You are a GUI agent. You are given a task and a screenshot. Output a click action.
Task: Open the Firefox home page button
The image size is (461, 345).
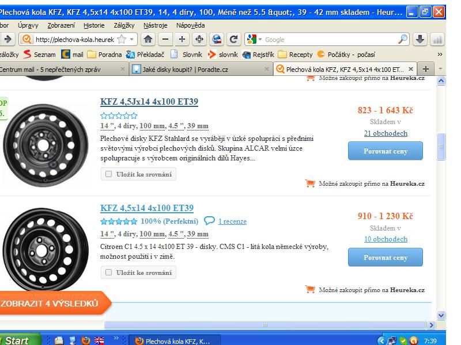click(x=148, y=39)
